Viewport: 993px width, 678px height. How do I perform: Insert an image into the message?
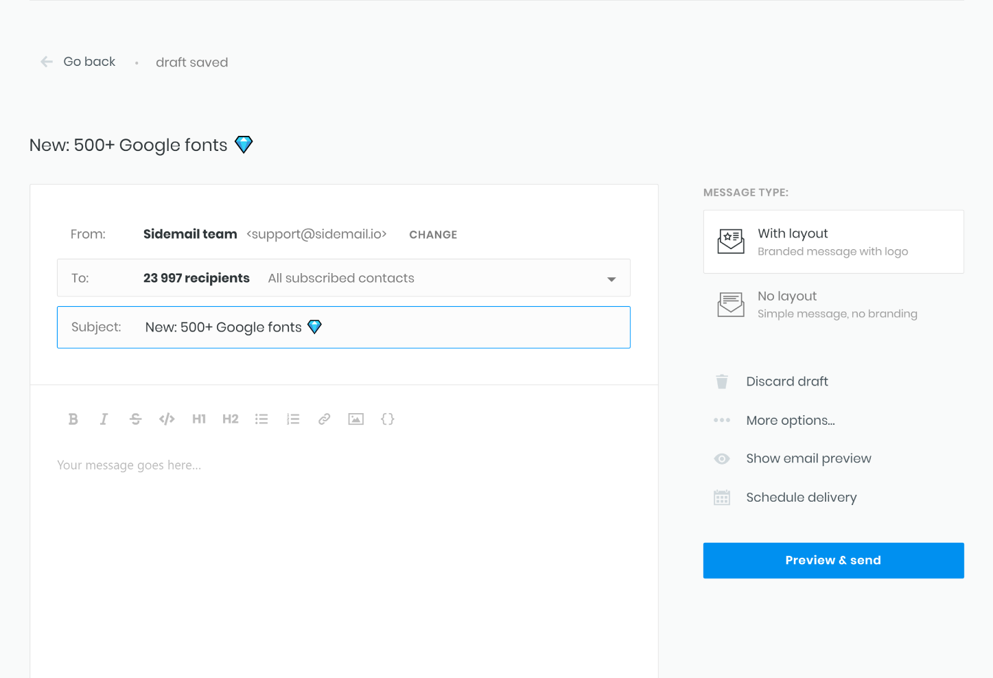[x=355, y=419]
